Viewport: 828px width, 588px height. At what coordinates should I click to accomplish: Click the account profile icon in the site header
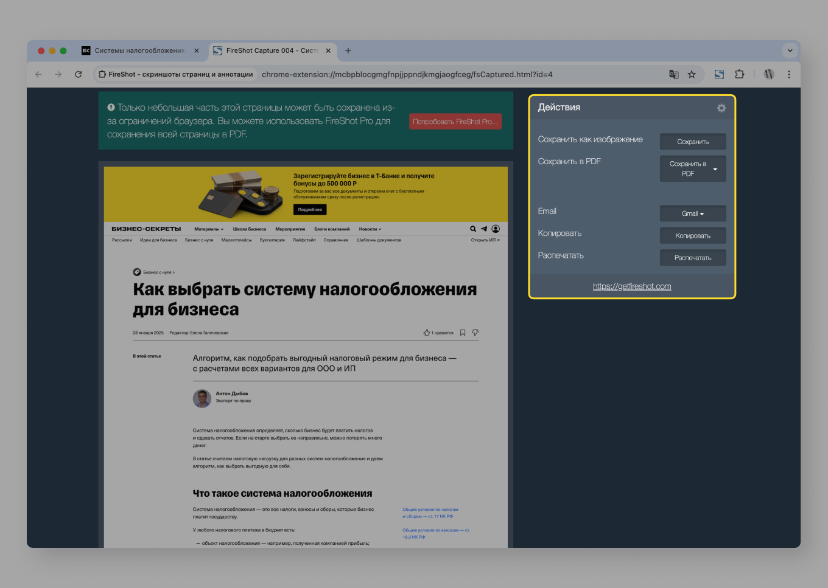[496, 229]
